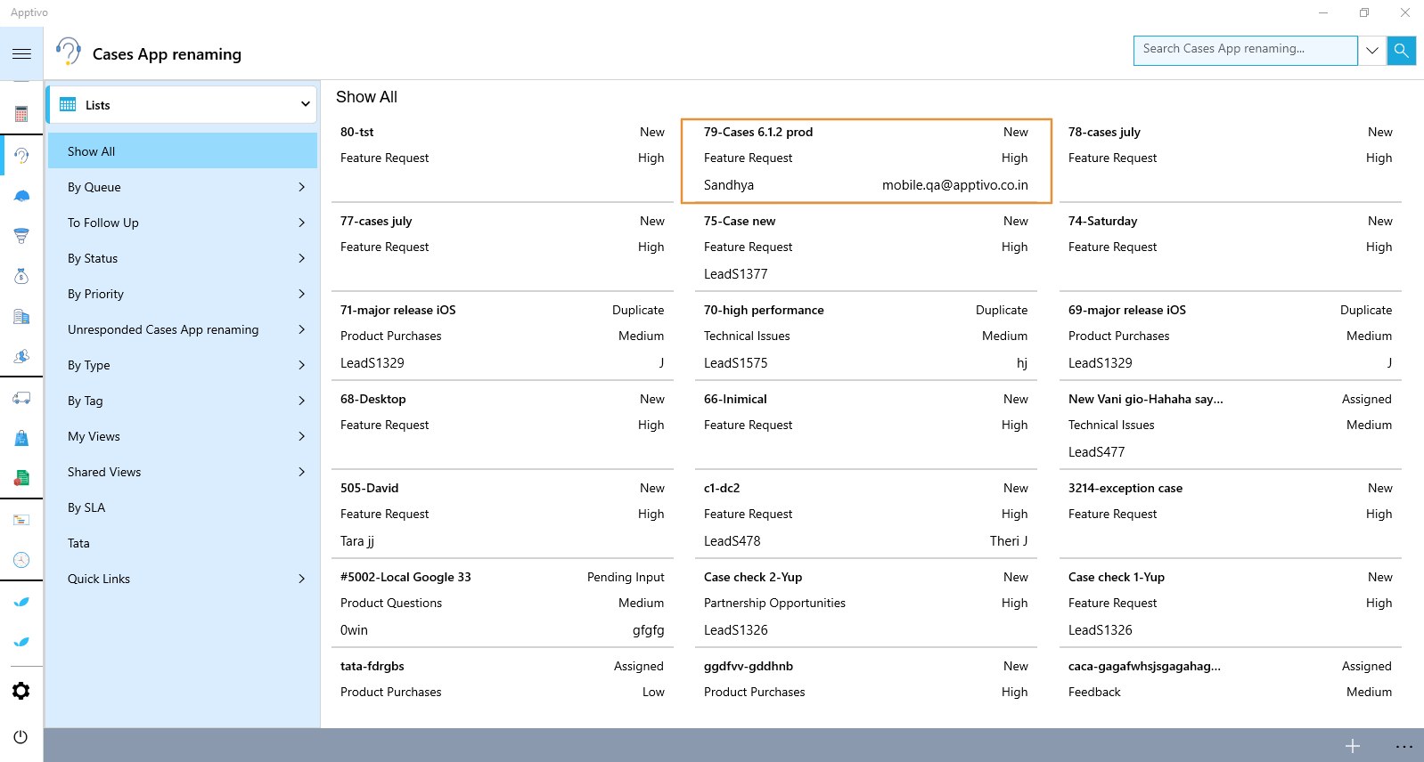
Task: Click the calculator icon in sidebar
Action: pyautogui.click(x=21, y=114)
